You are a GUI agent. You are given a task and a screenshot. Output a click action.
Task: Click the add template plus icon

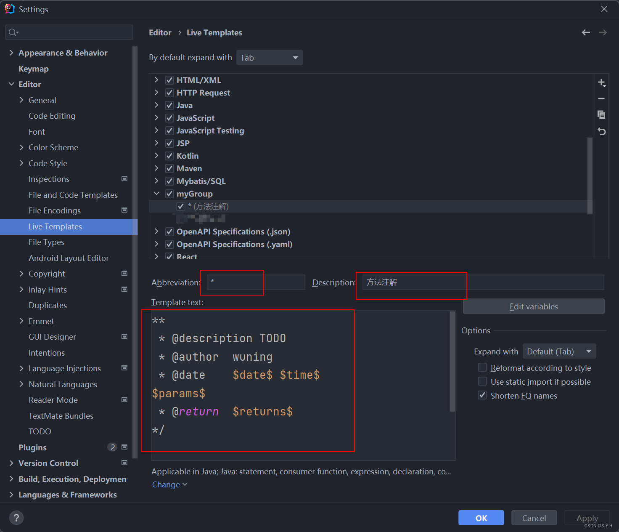pyautogui.click(x=602, y=83)
